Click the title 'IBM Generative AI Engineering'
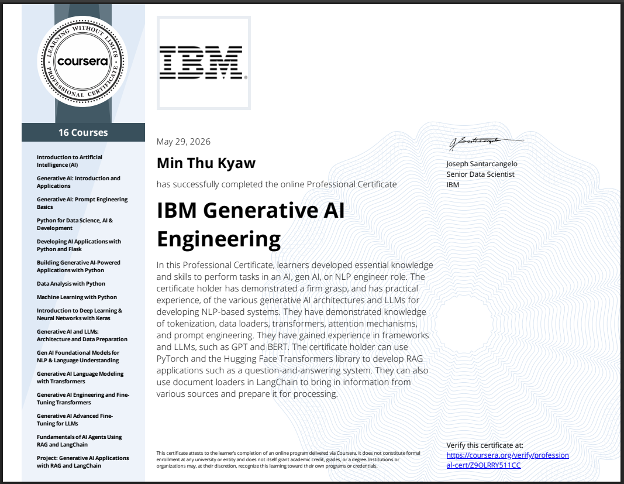The image size is (624, 484). point(251,225)
